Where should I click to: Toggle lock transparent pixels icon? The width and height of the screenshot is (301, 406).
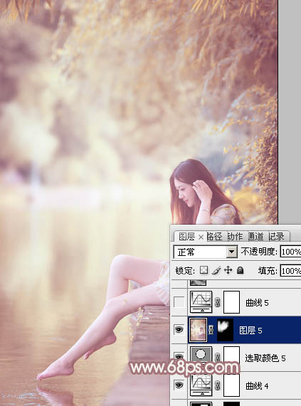pyautogui.click(x=204, y=270)
